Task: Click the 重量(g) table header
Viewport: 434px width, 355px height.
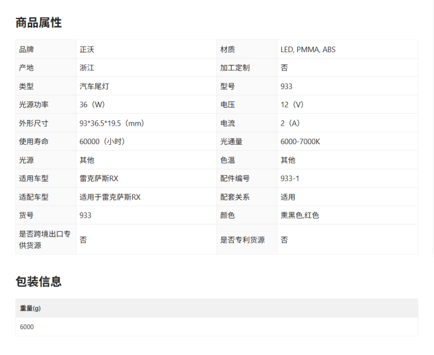Action: (30, 308)
